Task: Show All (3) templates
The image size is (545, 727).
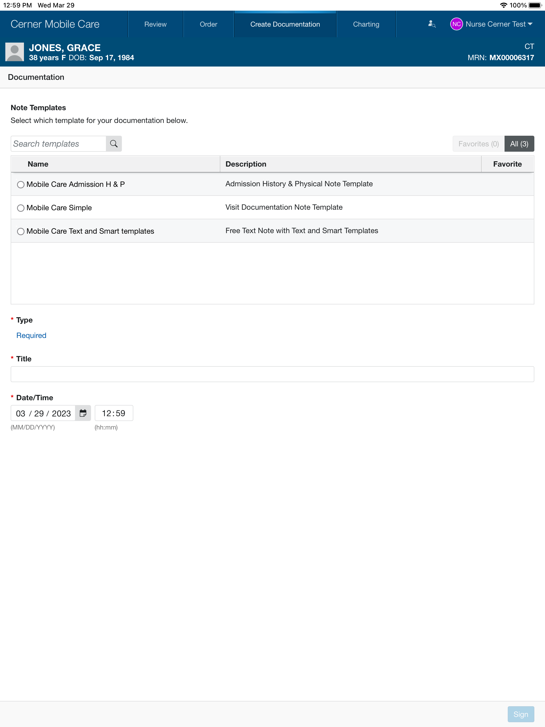Action: [519, 144]
